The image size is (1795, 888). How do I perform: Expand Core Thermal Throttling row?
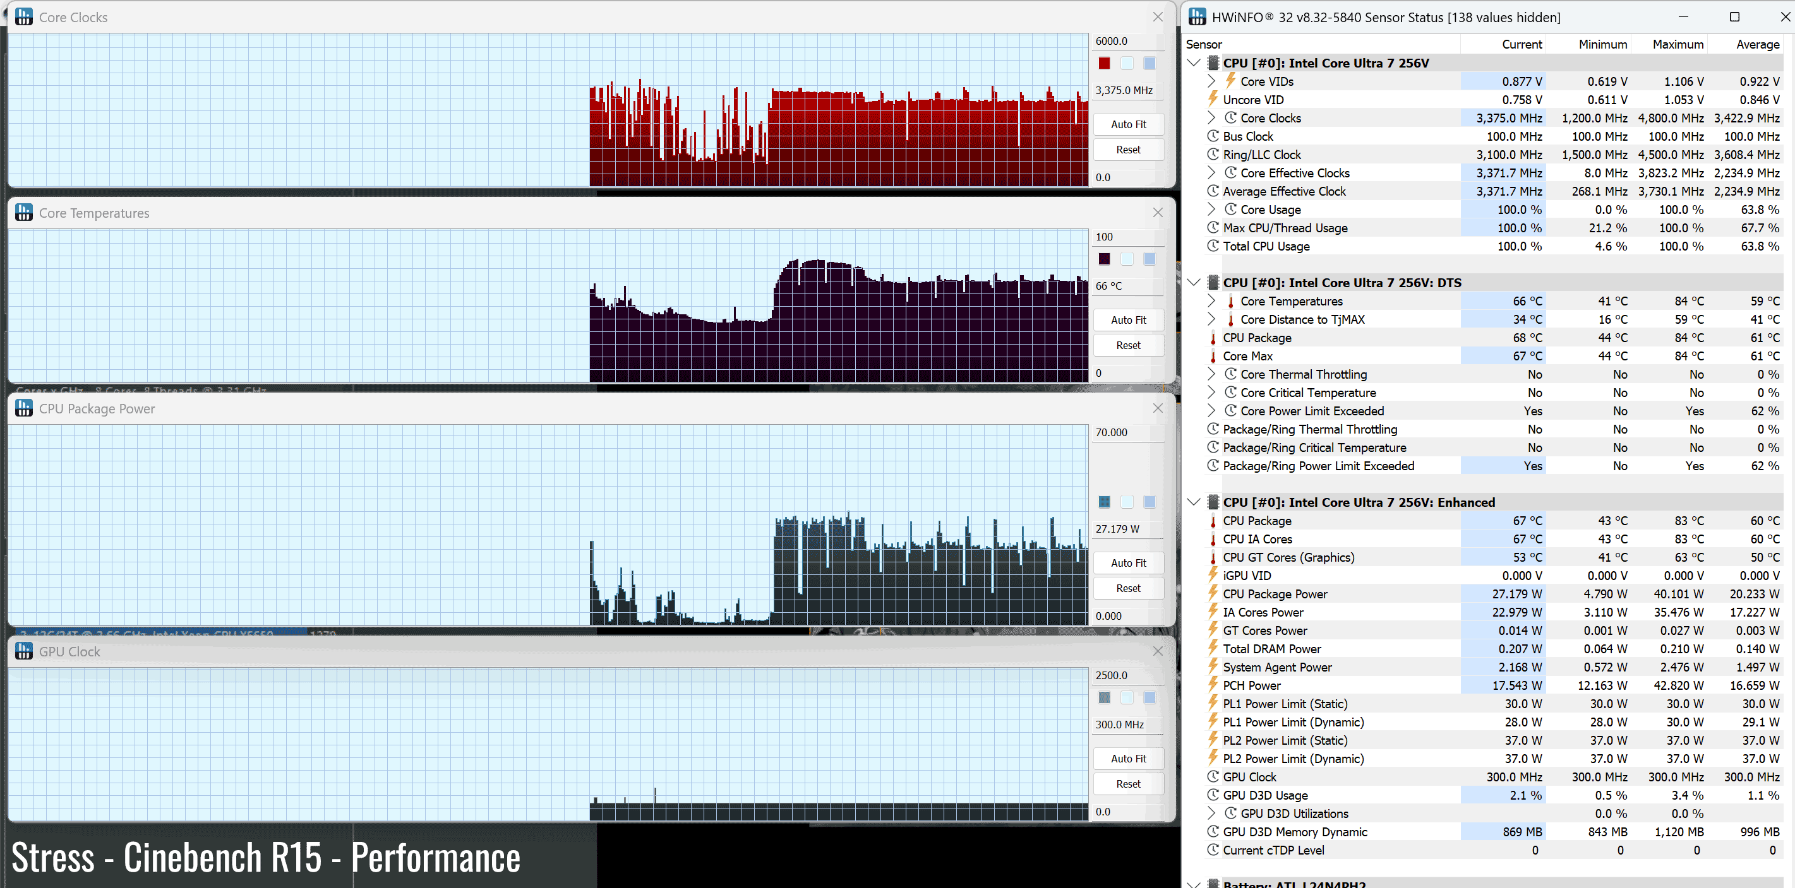1212,374
